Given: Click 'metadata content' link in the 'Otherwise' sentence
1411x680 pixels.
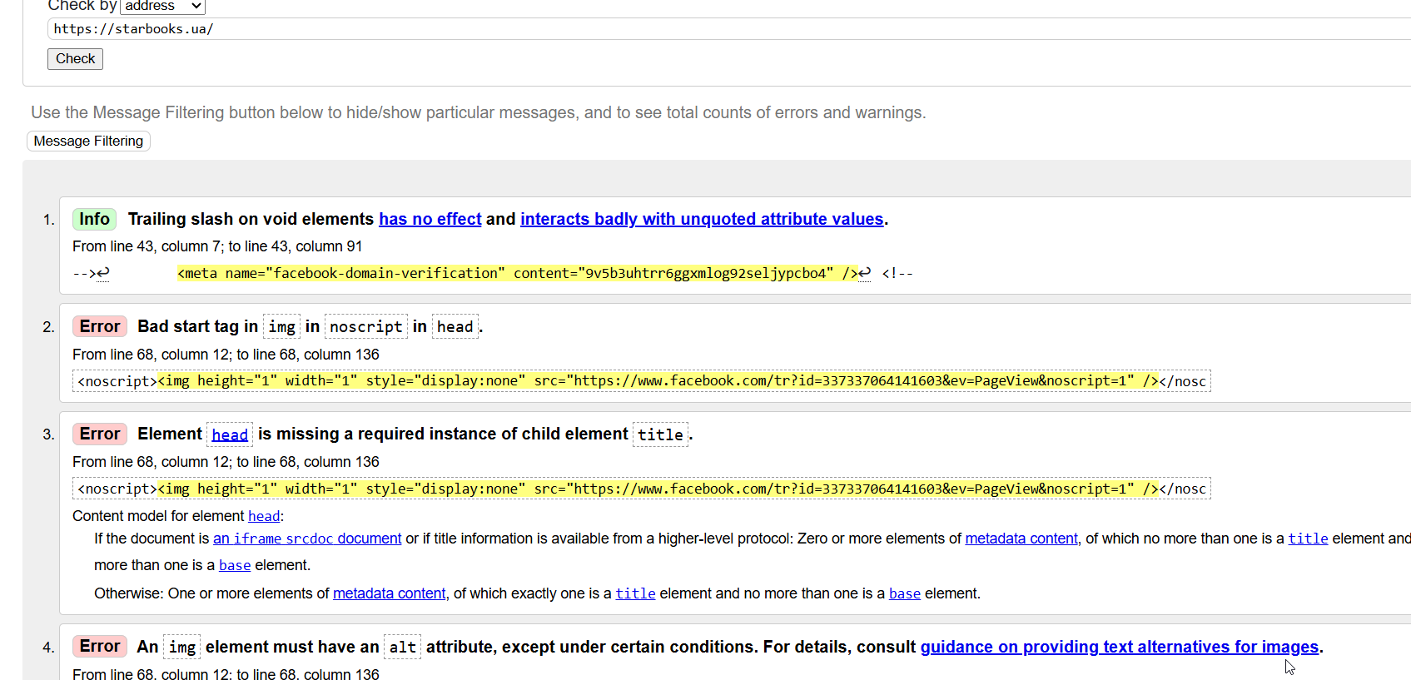Looking at the screenshot, I should pos(389,593).
